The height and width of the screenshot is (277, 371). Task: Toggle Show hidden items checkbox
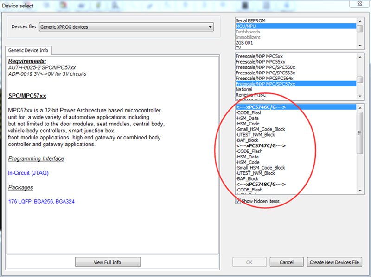coord(238,201)
